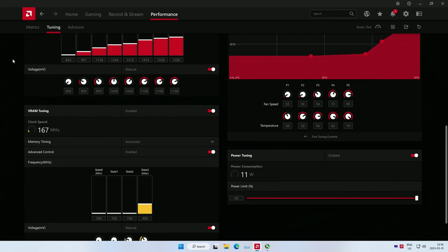Open notifications bell icon
Image resolution: width=448 pixels, height=252 pixels.
[393, 14]
